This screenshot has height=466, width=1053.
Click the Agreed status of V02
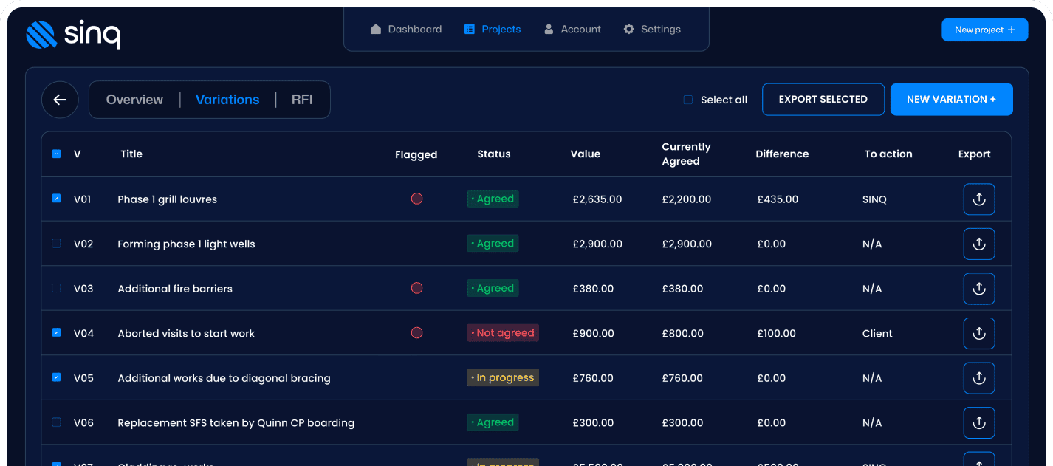click(x=493, y=244)
